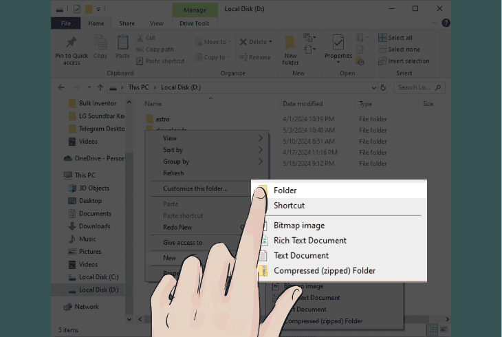Click Paste shortcut in the ribbon
This screenshot has height=337, width=502.
[160, 61]
